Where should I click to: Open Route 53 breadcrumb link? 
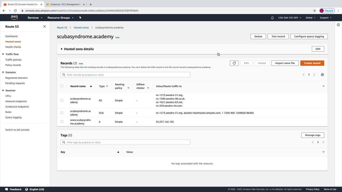(62, 27)
